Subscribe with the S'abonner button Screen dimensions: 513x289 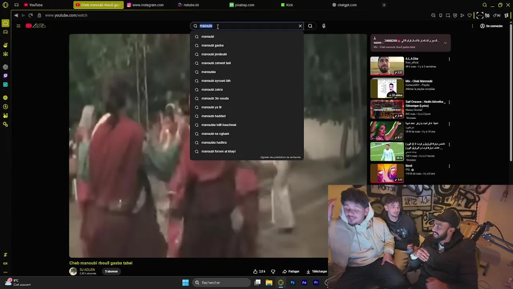point(111,271)
